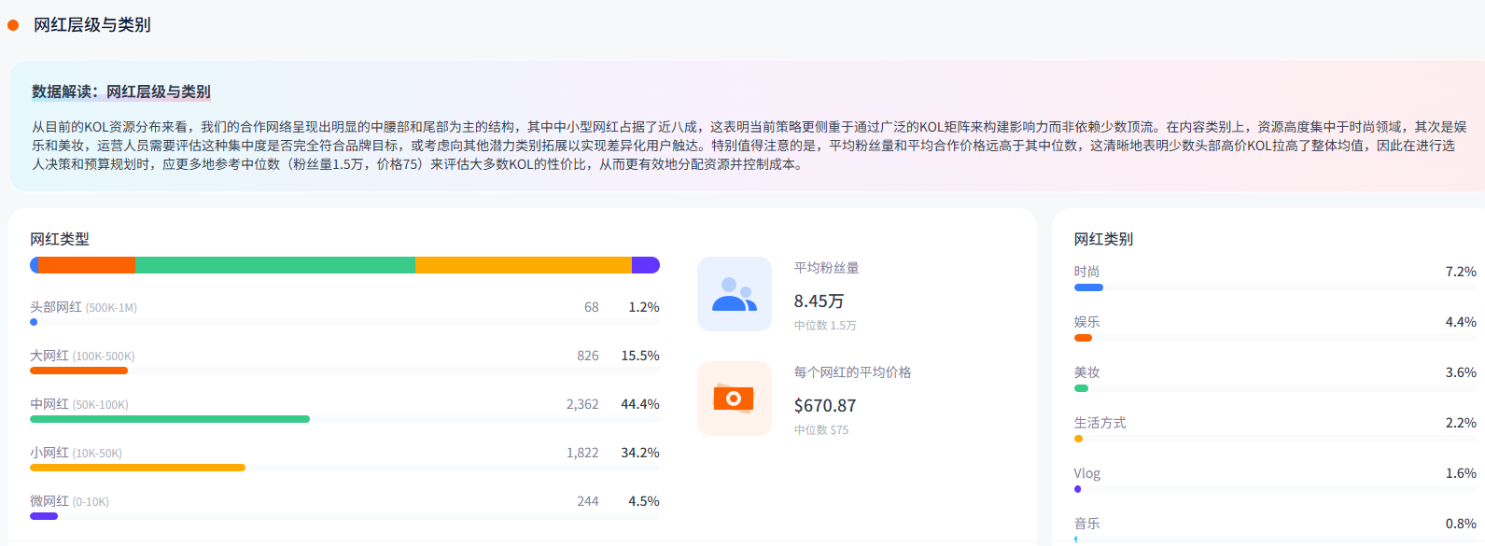The width and height of the screenshot is (1485, 546).
Task: Click the 4.4% category percentage
Action: (1461, 322)
